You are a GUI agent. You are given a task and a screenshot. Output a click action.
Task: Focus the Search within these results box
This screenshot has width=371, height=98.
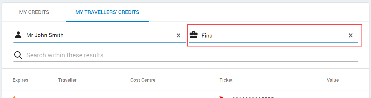186,55
